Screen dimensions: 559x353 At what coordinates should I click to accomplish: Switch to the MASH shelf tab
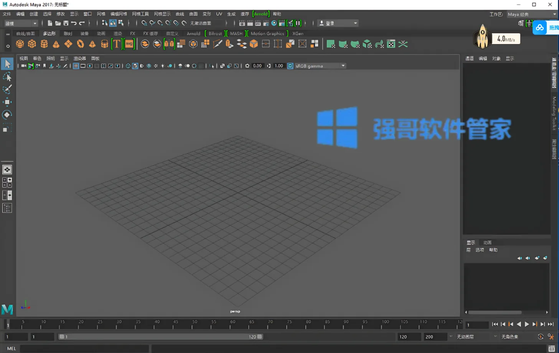tap(236, 34)
